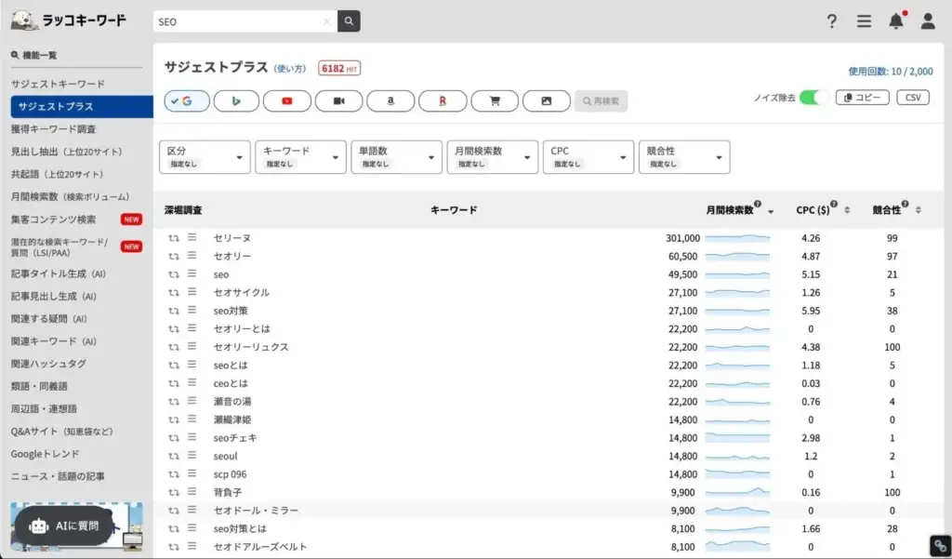
Task: Open 関連ハッシュタグ in sidebar
Action: point(48,364)
